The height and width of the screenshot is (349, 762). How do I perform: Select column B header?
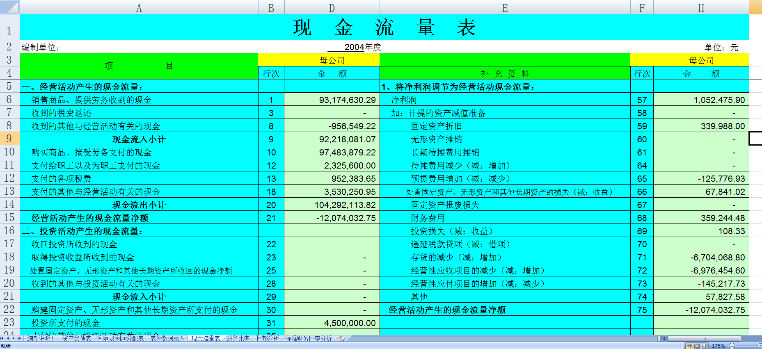click(x=271, y=7)
